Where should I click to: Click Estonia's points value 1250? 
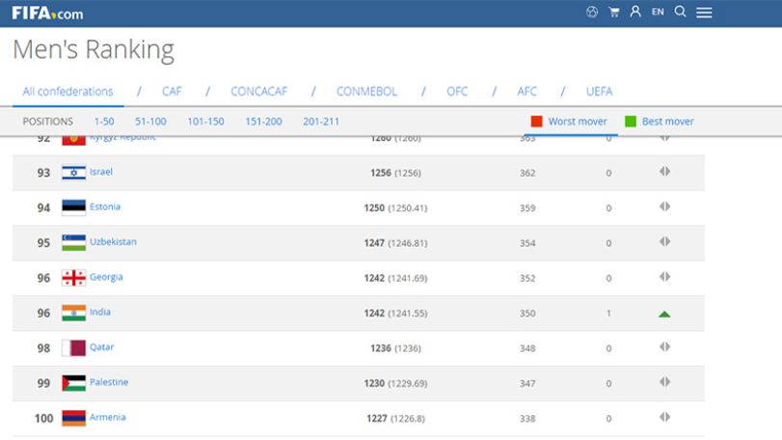(x=374, y=208)
